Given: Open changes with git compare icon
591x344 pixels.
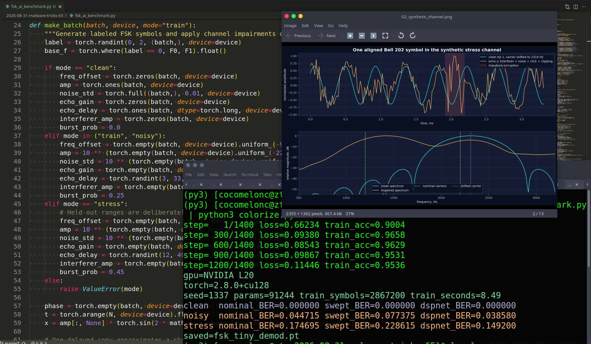Looking at the screenshot, I should pos(567,7).
